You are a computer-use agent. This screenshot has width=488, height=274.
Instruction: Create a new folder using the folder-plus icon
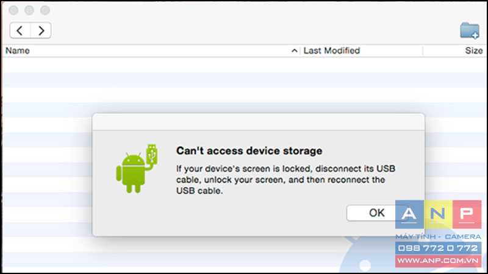click(470, 31)
